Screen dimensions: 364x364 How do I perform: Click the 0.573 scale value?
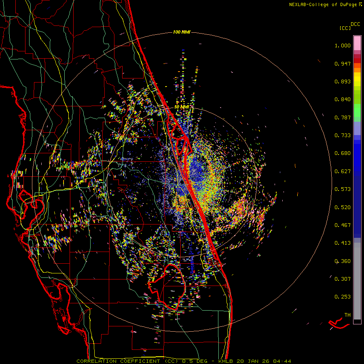(x=343, y=189)
